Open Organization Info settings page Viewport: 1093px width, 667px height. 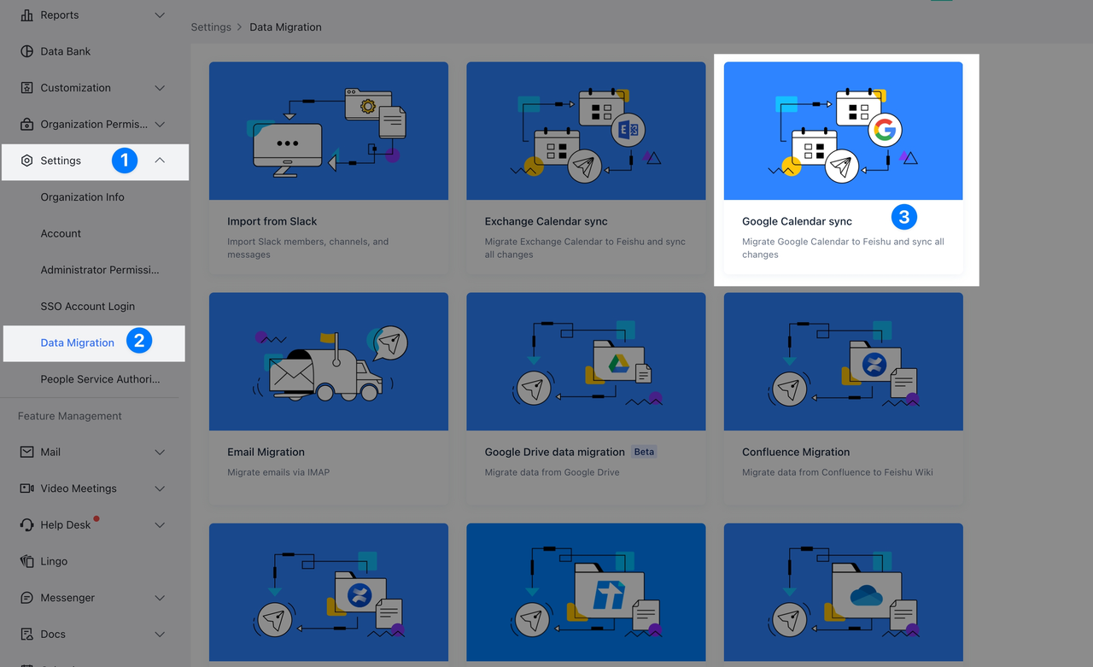click(x=82, y=197)
